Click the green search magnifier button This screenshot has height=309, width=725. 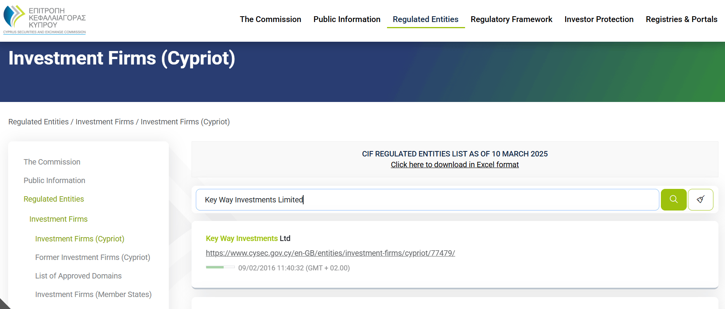tap(674, 200)
